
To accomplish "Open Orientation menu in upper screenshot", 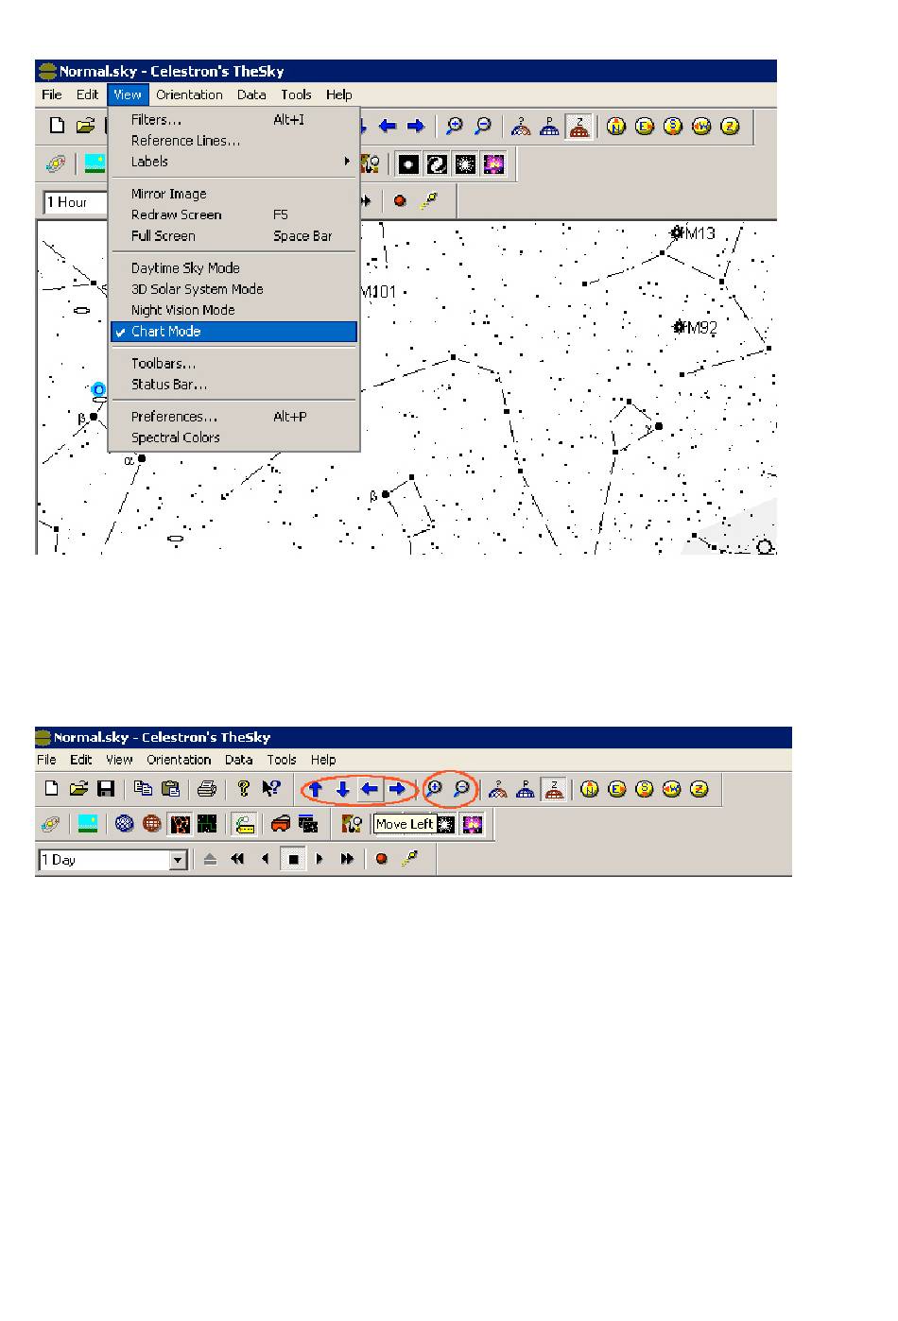I will 189,94.
